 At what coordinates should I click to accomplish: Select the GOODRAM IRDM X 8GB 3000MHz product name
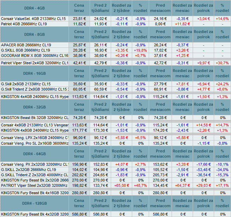coord(34,55)
